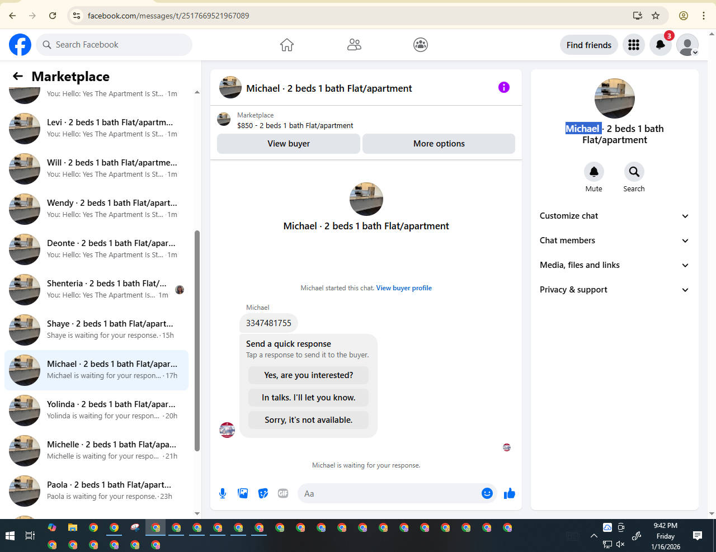Open the Home feed icon
716x552 pixels.
click(x=287, y=45)
